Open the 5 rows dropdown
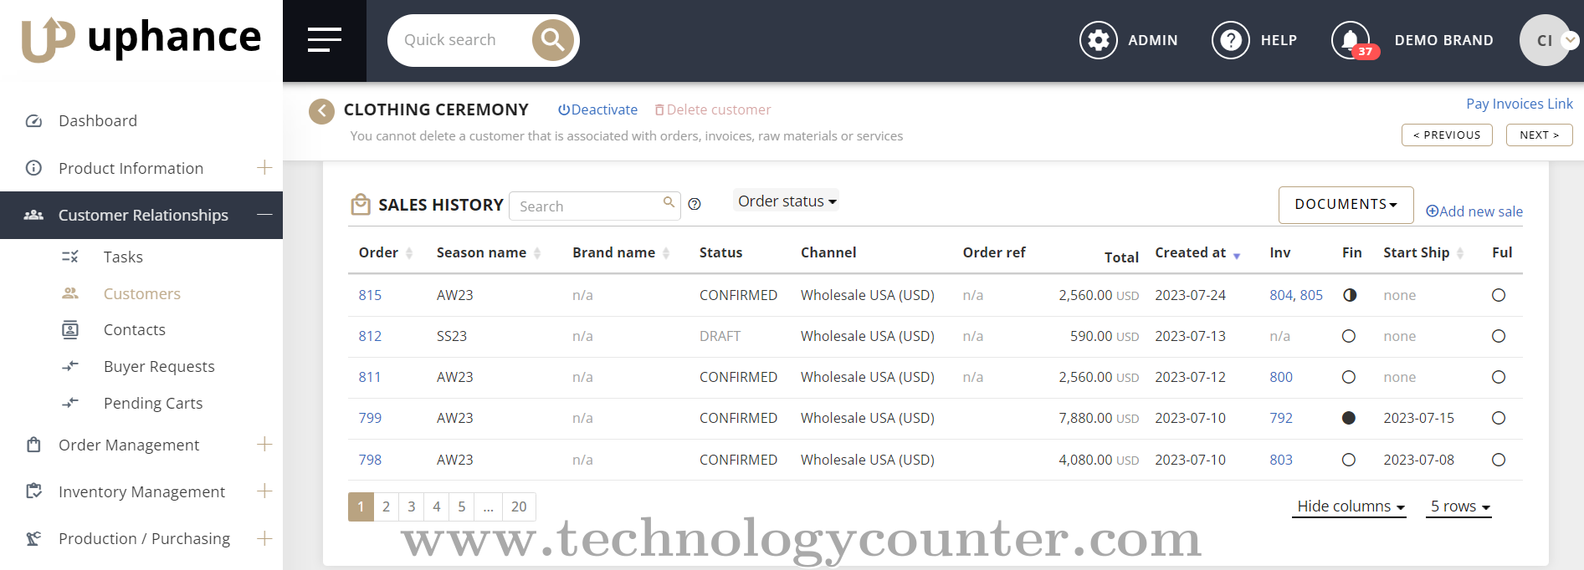Viewport: 1584px width, 570px height. [1459, 506]
